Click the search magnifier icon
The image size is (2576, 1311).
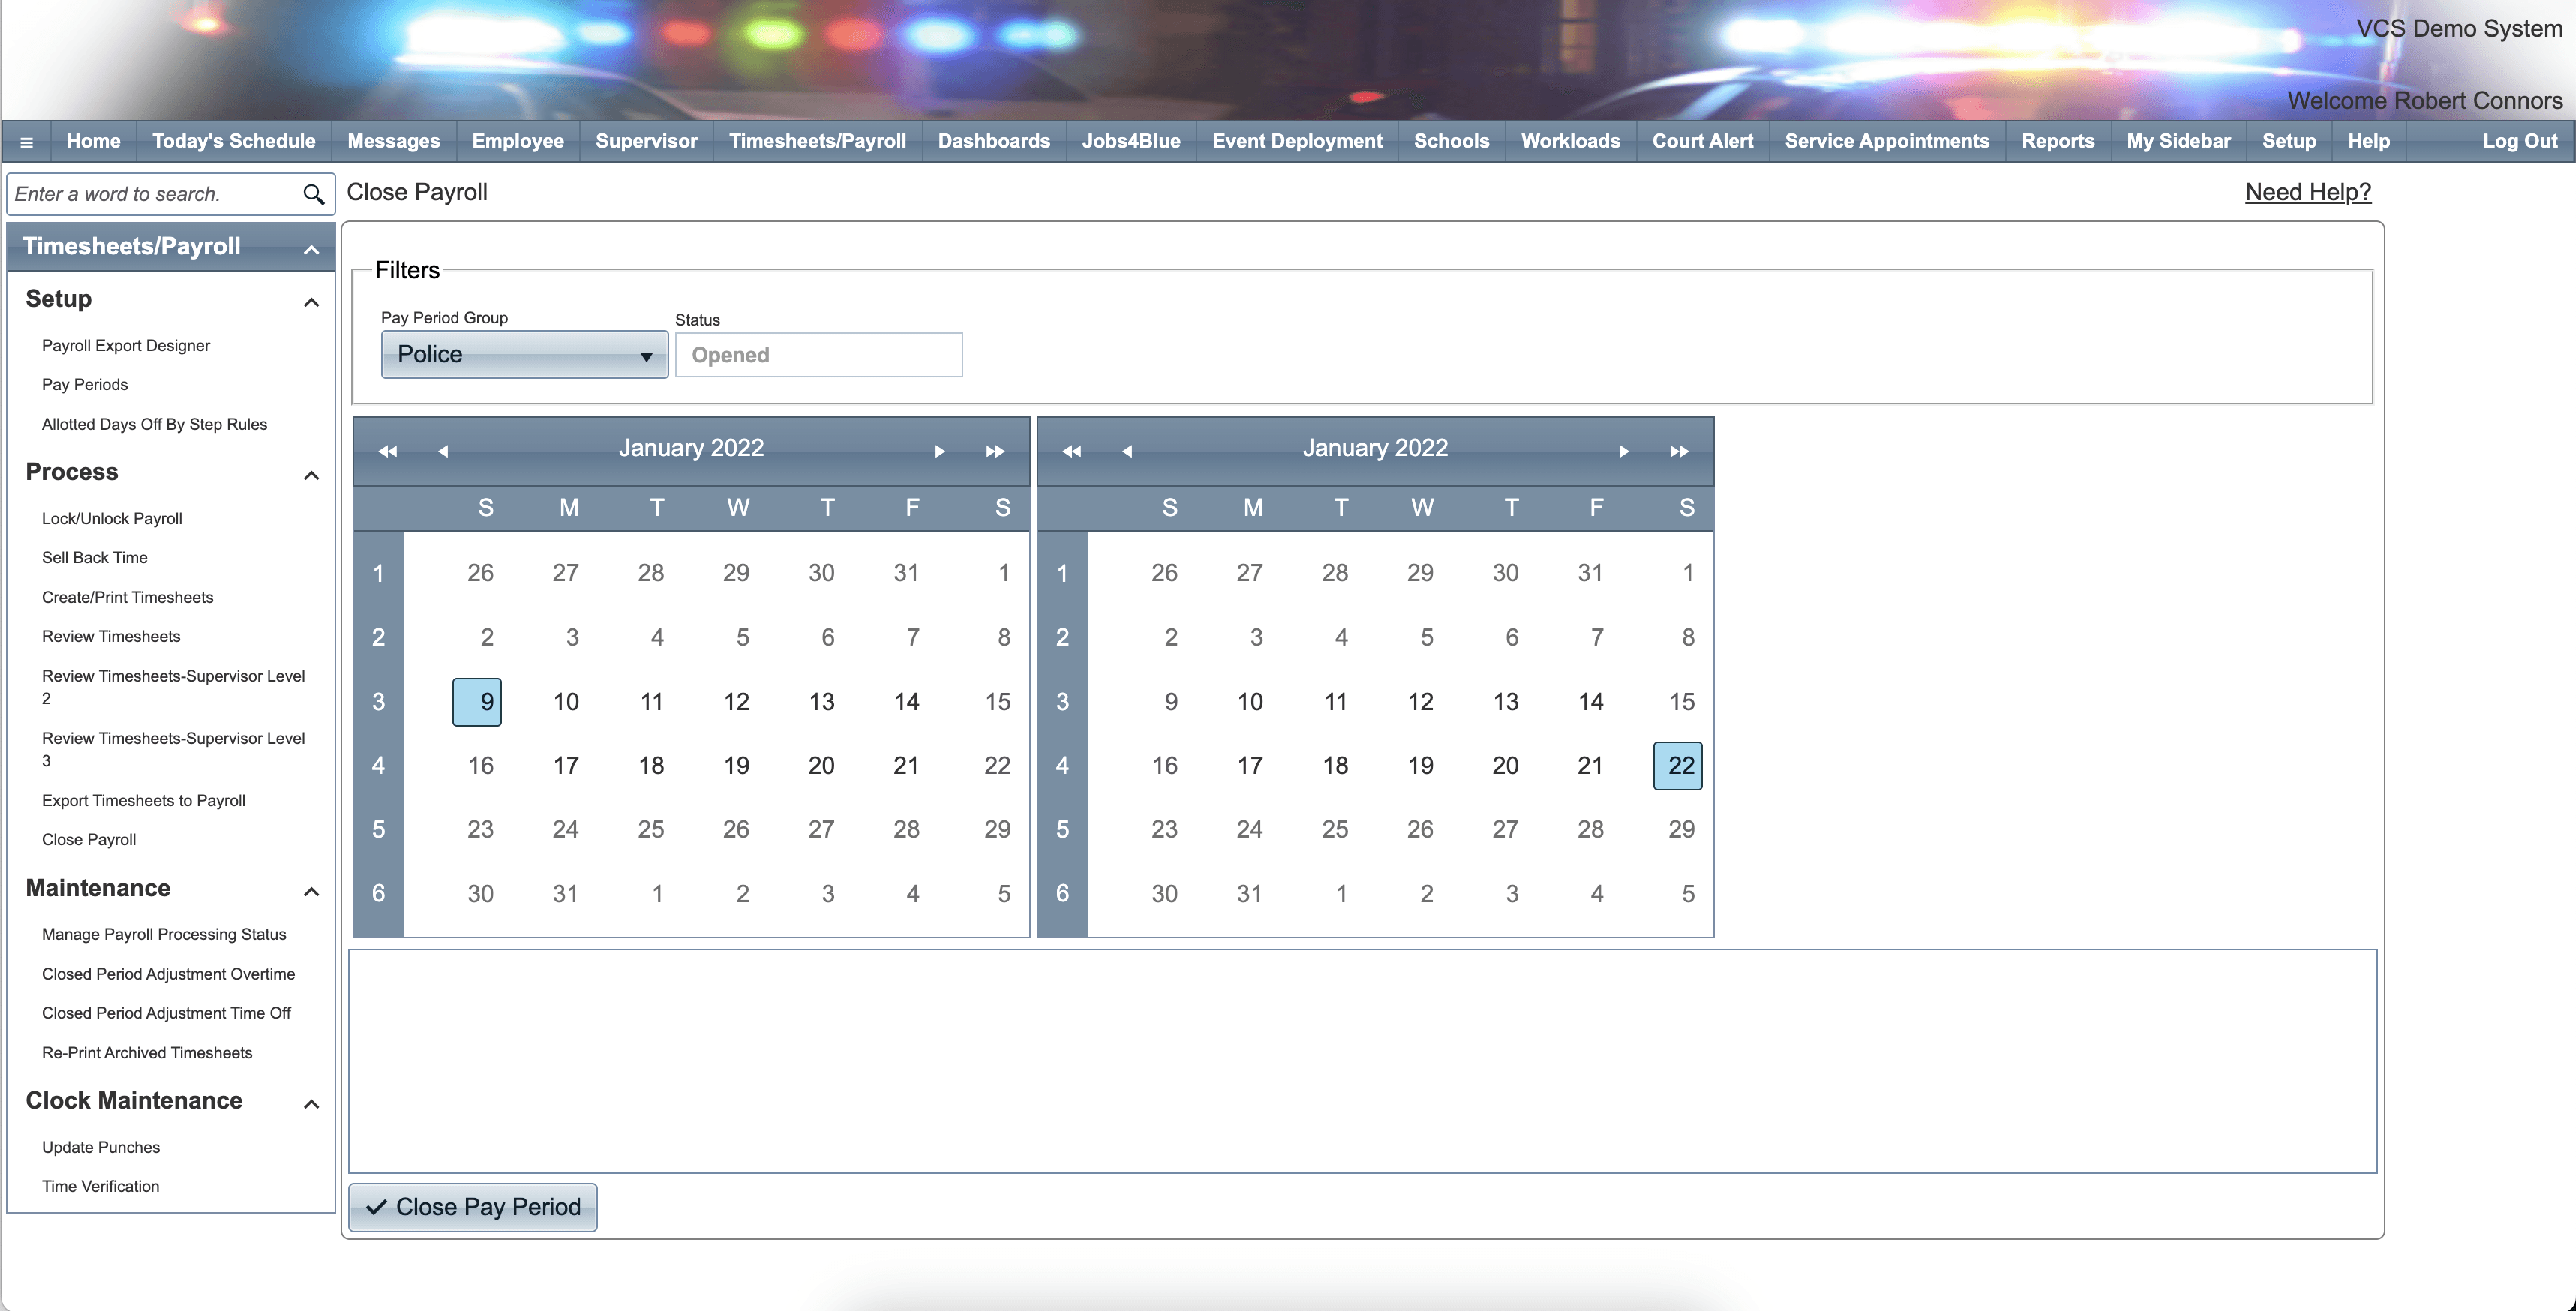click(313, 194)
